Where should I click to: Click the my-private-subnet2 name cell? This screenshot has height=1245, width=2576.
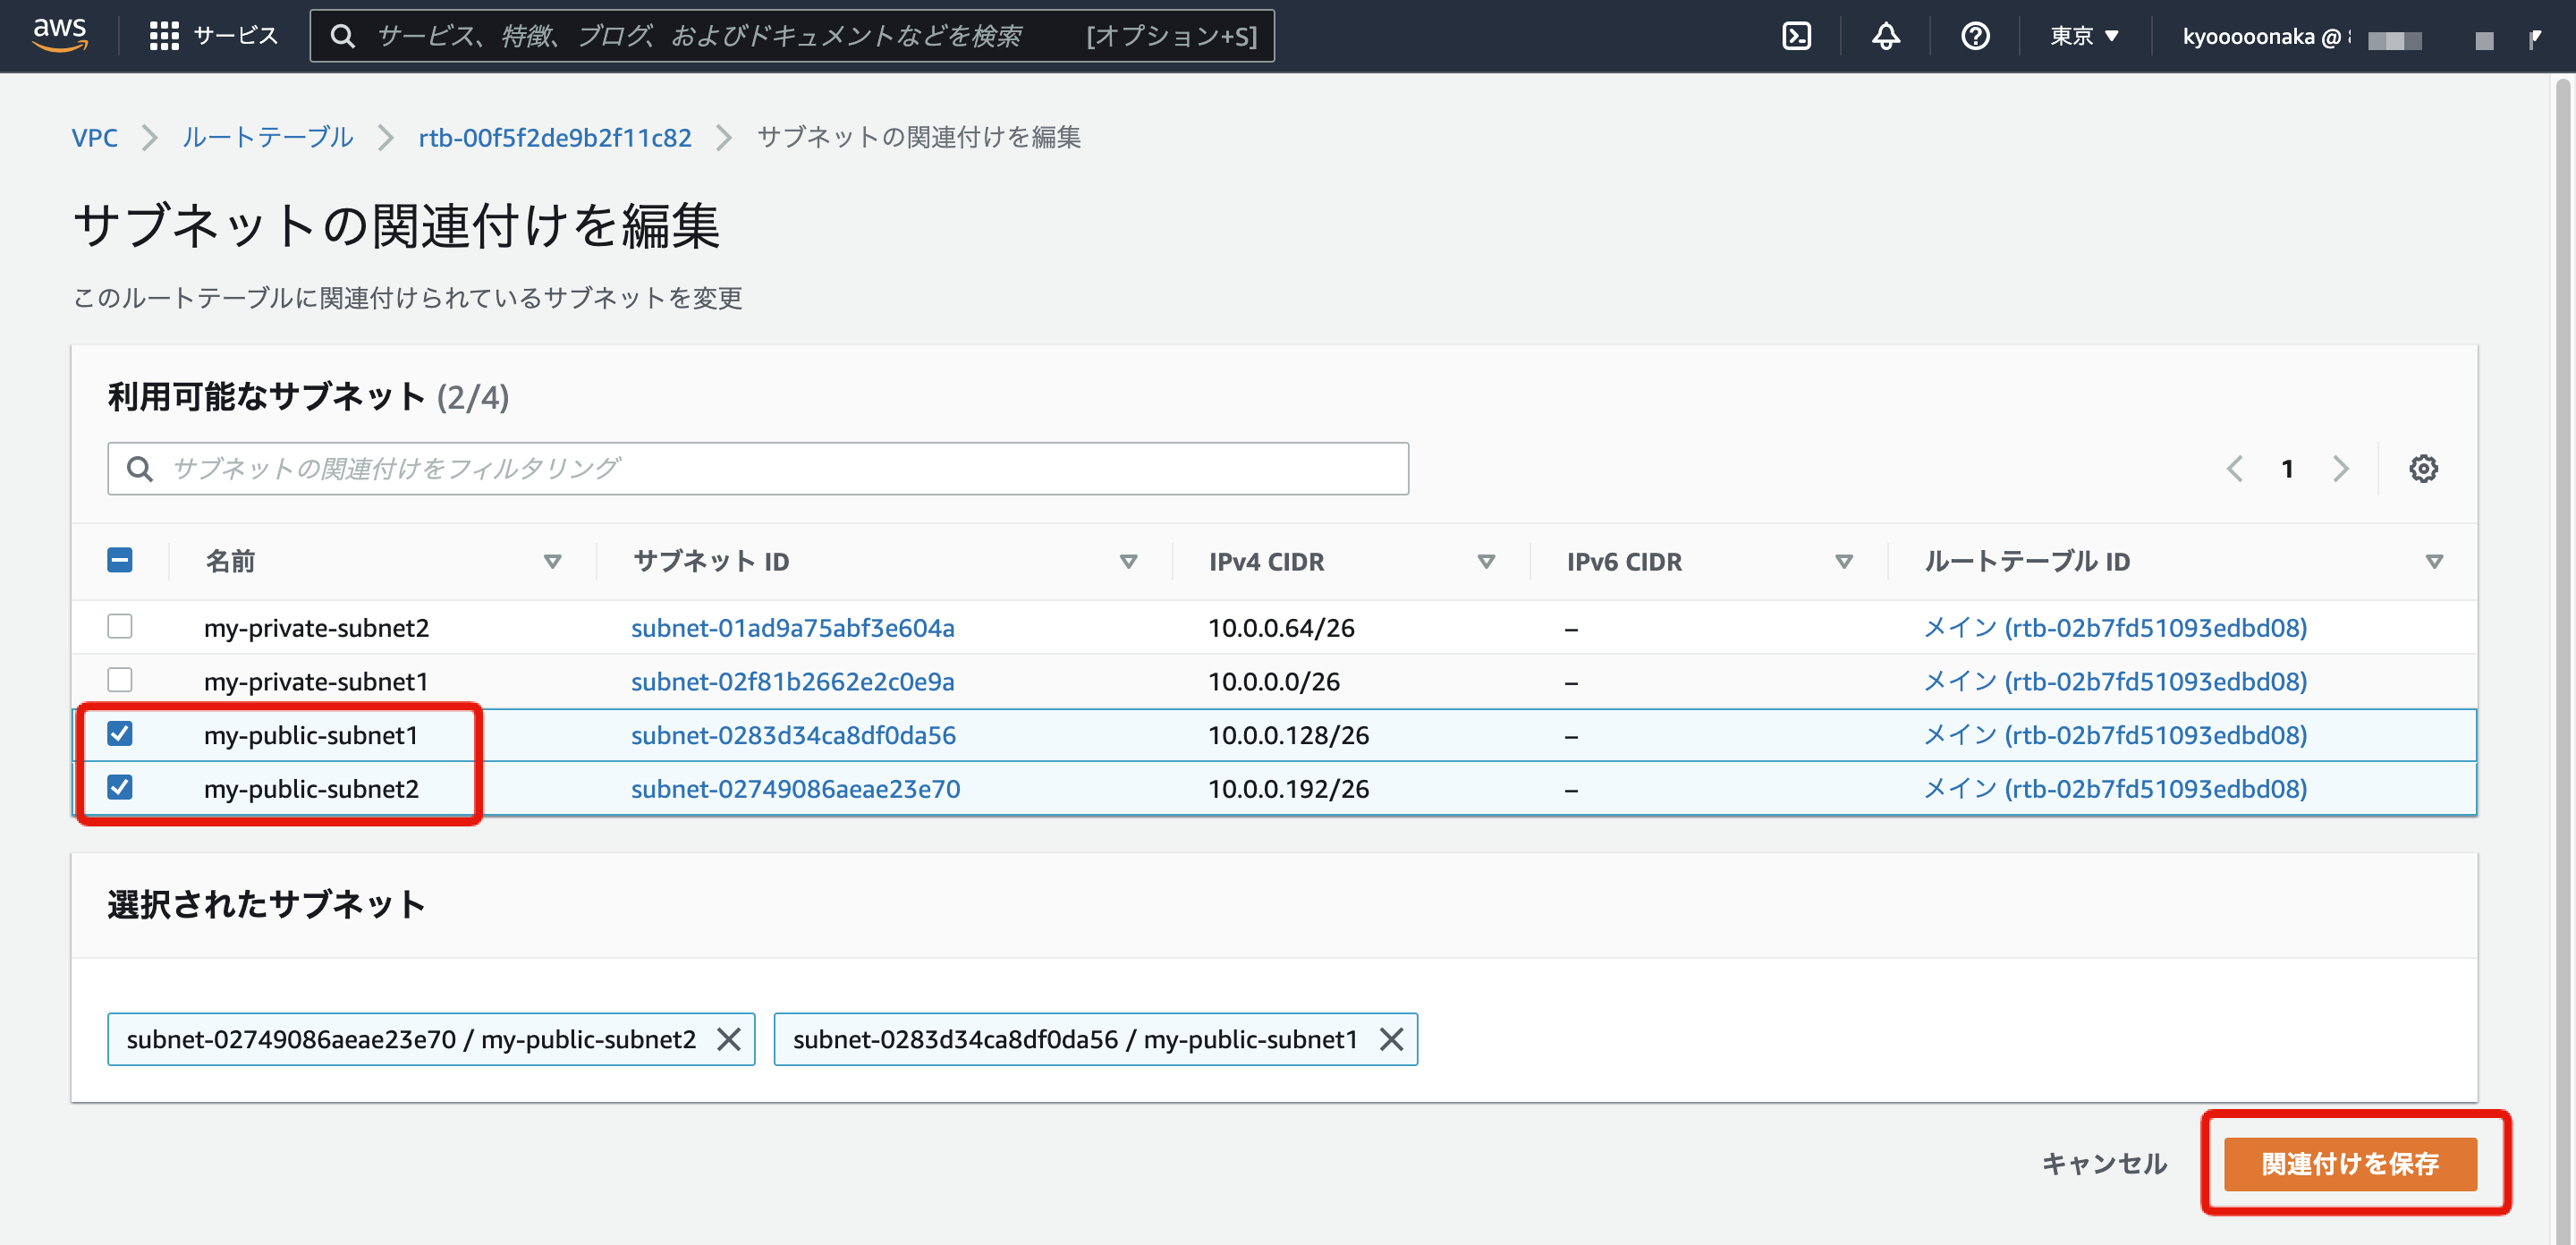point(316,628)
